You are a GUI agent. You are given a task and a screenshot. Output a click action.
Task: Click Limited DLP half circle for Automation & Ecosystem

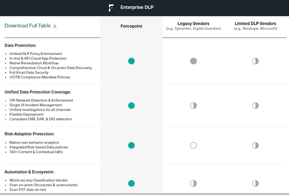pos(255,183)
